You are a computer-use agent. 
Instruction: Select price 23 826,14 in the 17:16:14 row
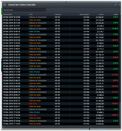pyautogui.click(x=100, y=118)
